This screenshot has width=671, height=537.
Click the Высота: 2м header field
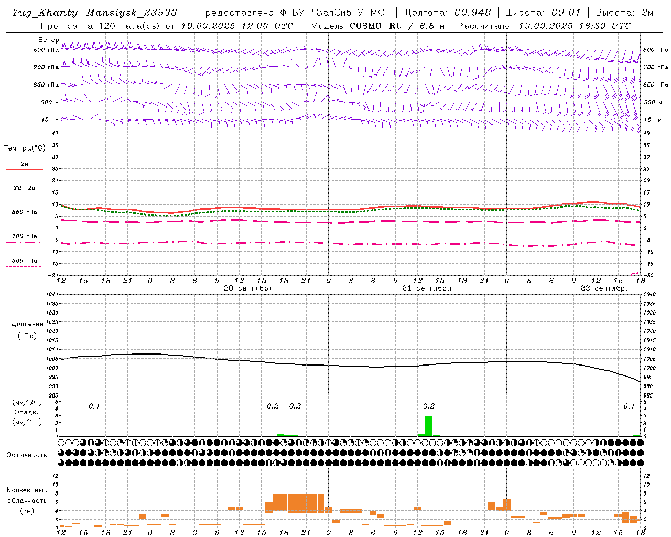click(624, 13)
